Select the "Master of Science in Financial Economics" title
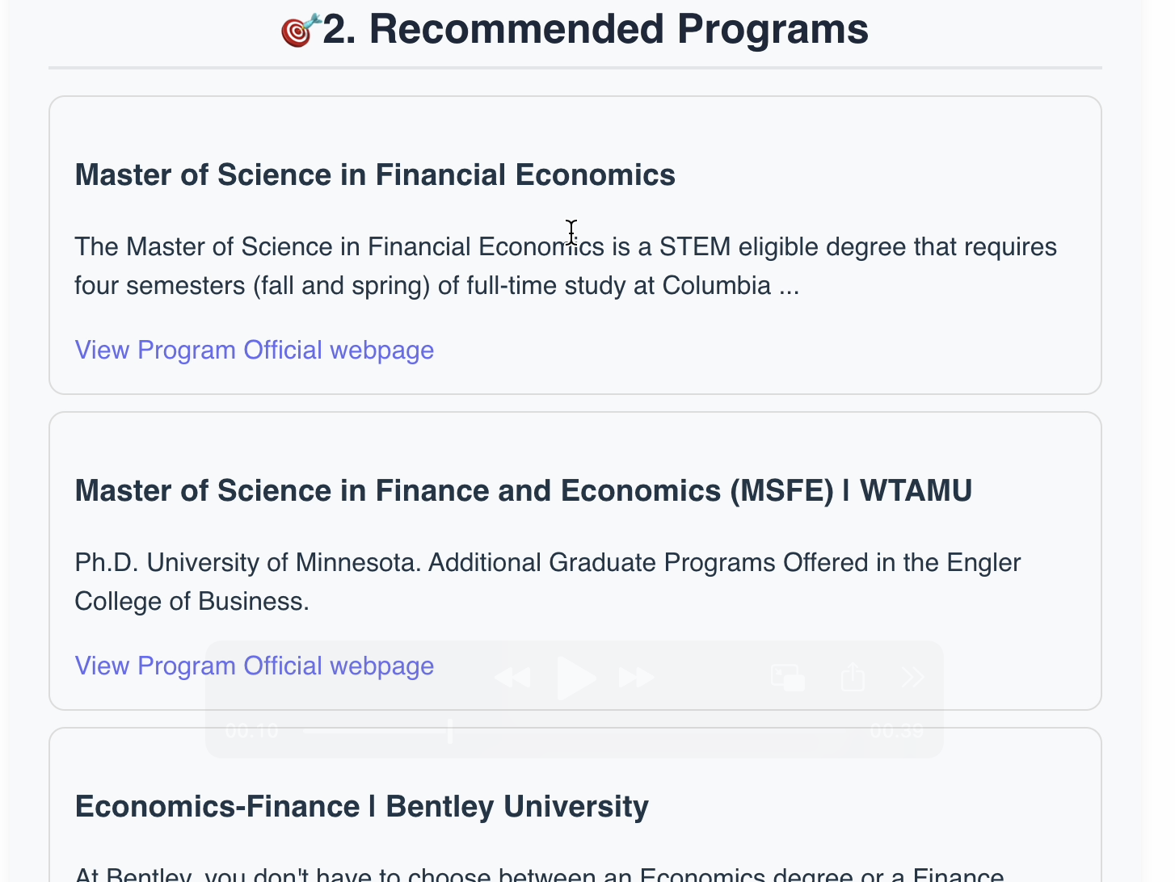This screenshot has width=1175, height=882. point(375,175)
